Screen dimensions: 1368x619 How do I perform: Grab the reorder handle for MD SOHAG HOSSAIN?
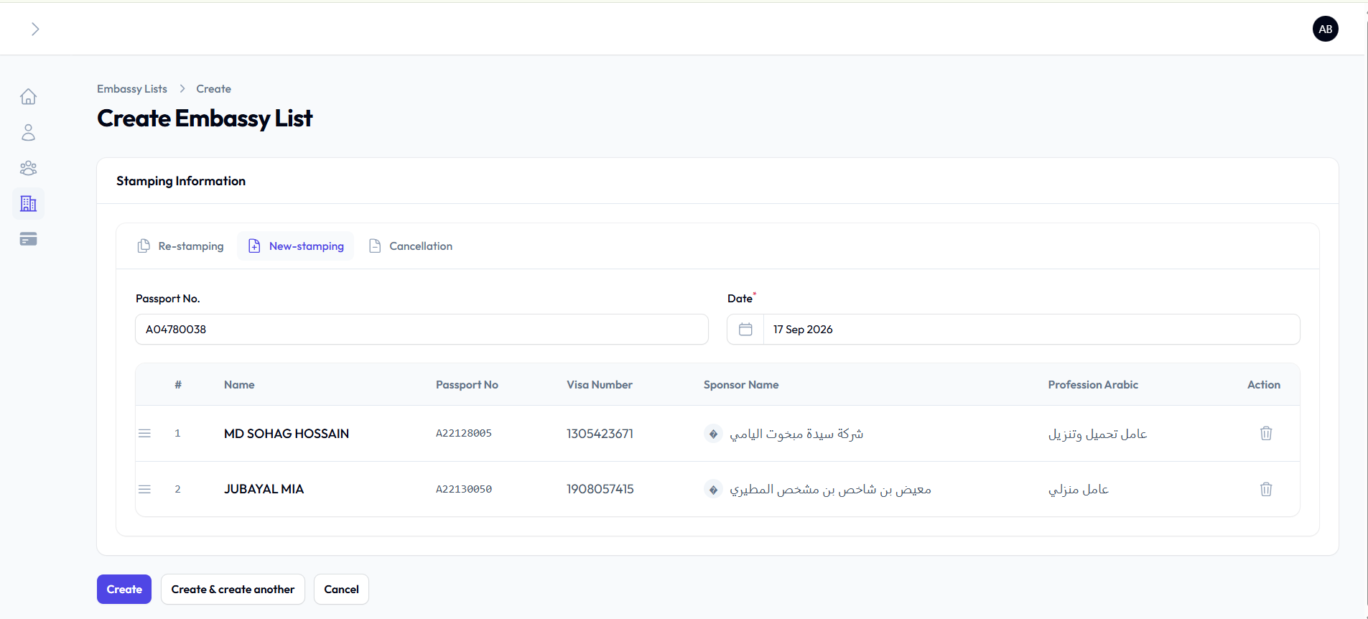[x=144, y=434]
